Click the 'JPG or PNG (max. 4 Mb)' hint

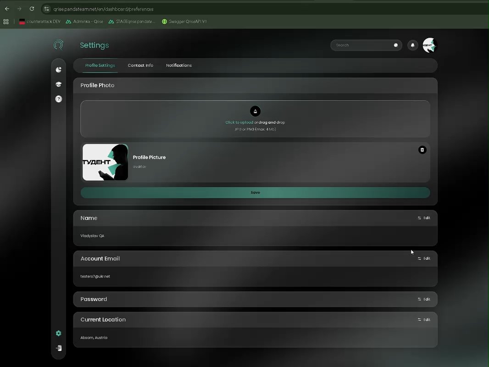[255, 129]
